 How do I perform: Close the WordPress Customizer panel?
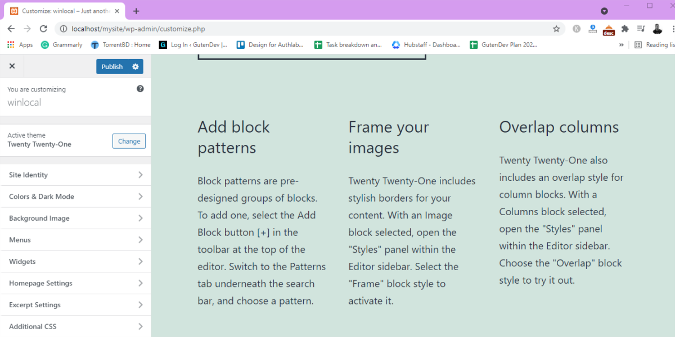[12, 66]
